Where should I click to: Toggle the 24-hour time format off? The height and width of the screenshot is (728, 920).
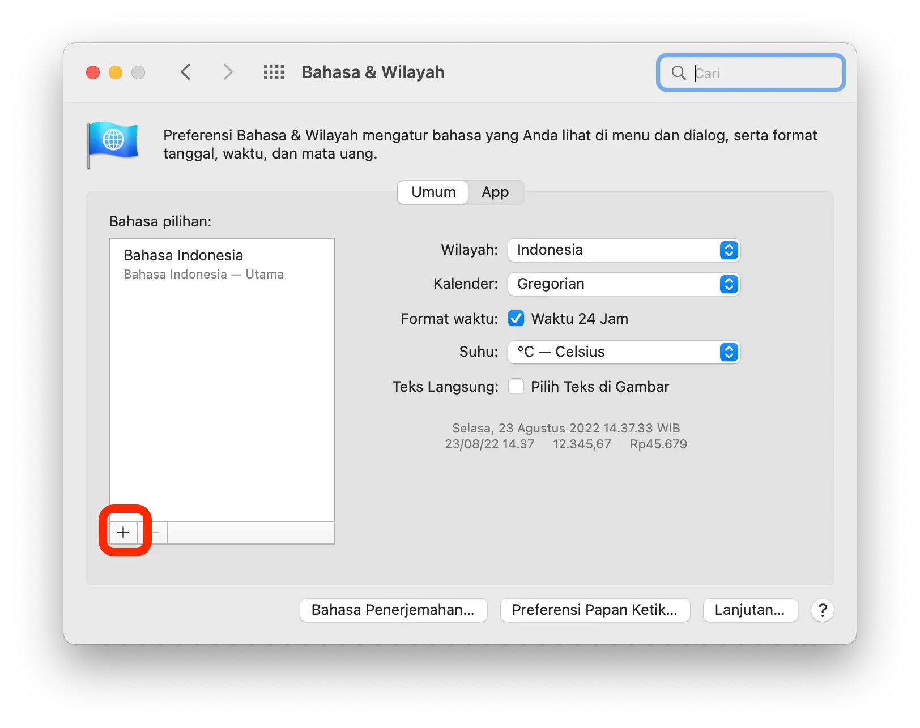pos(516,318)
